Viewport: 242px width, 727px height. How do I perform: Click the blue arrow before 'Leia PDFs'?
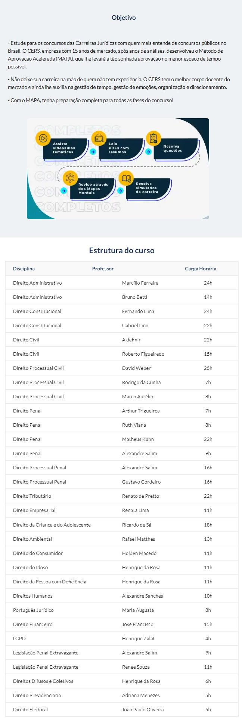93,152
